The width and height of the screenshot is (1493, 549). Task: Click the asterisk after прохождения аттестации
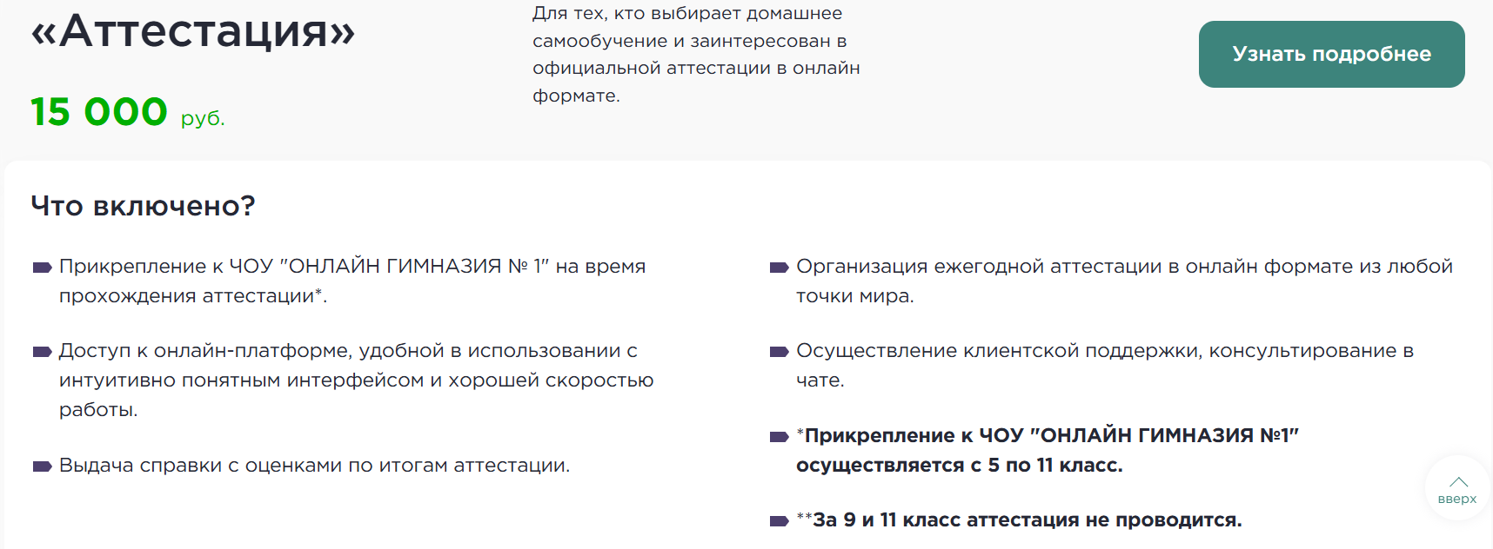[320, 295]
